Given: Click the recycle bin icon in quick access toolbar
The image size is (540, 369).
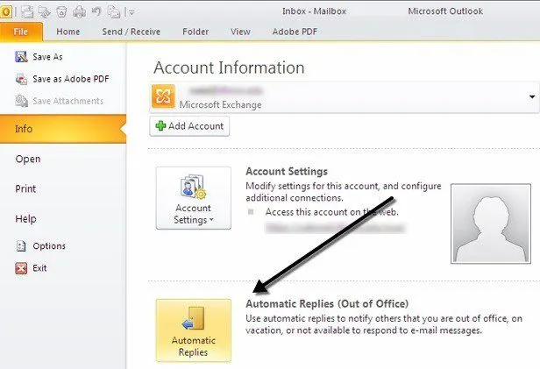Looking at the screenshot, I should point(61,12).
